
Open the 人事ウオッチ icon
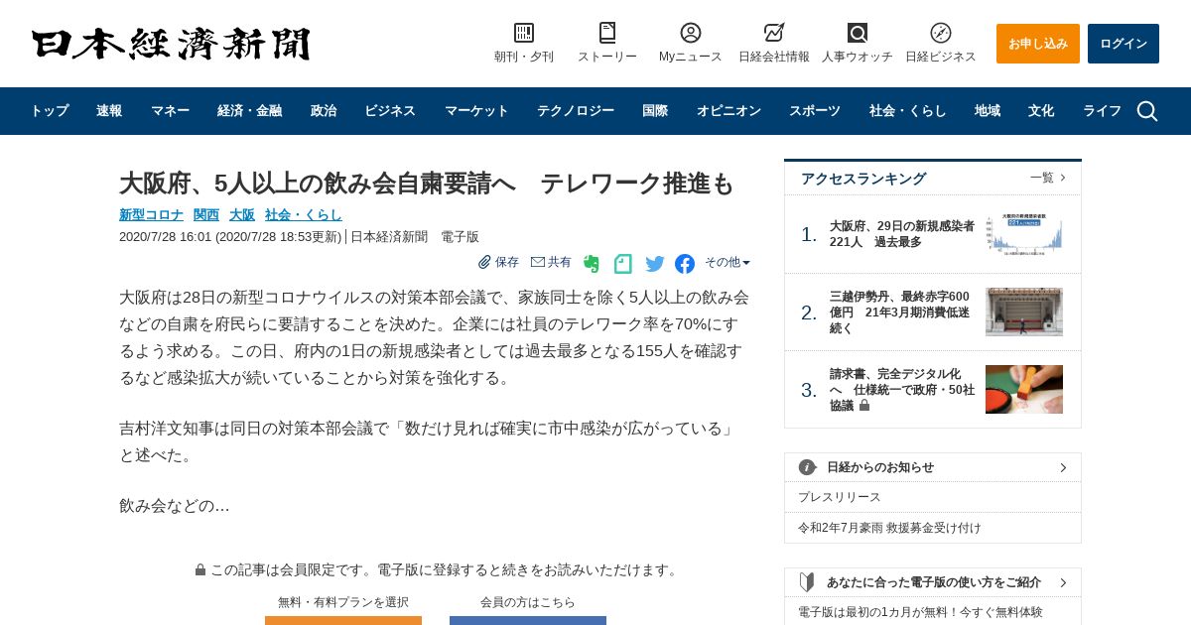pyautogui.click(x=858, y=33)
